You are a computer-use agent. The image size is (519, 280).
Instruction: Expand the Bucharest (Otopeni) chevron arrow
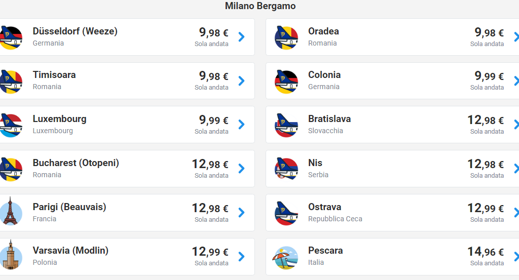[242, 169]
